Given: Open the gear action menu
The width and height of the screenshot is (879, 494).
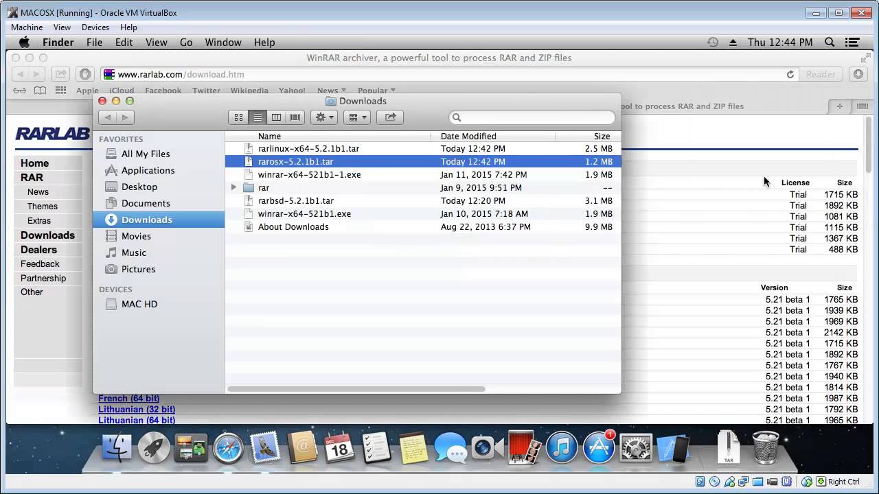Looking at the screenshot, I should (323, 117).
